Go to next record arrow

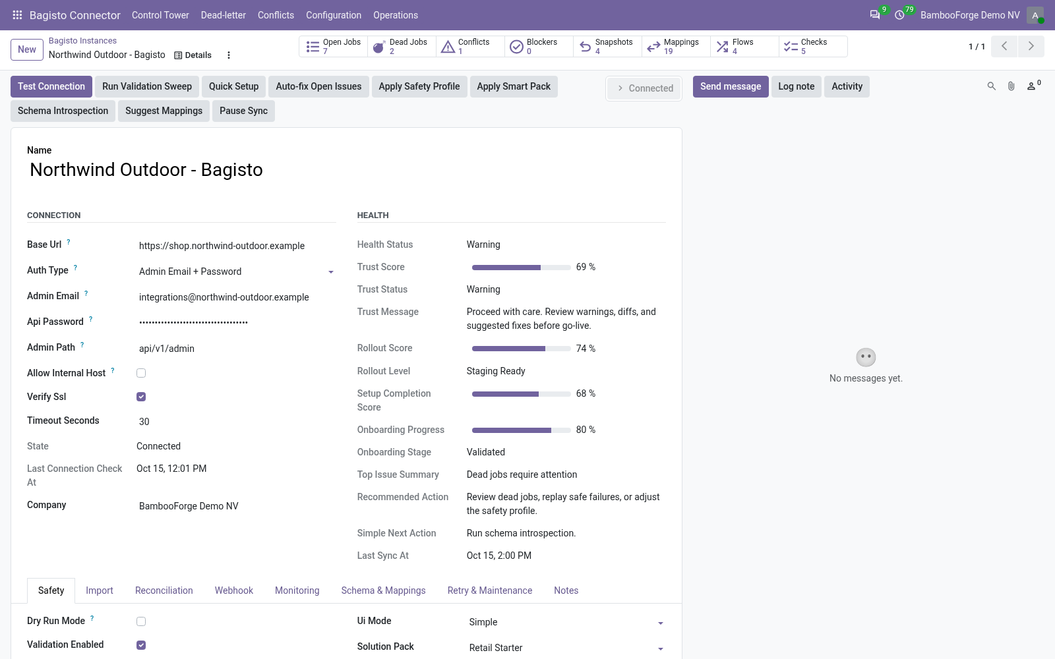point(1031,46)
